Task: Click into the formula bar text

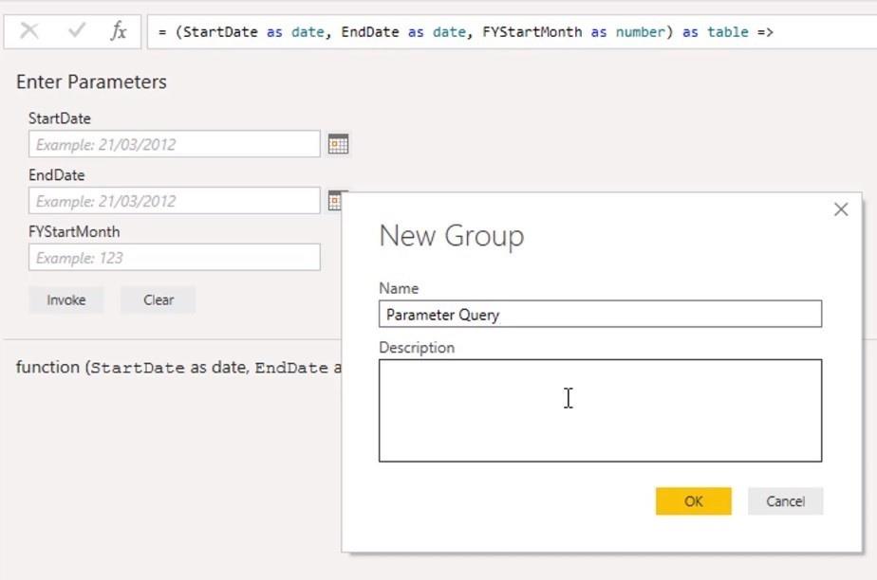Action: click(x=465, y=32)
